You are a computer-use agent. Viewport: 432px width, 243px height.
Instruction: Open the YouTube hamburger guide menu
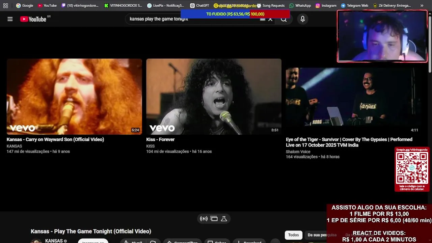[x=10, y=19]
